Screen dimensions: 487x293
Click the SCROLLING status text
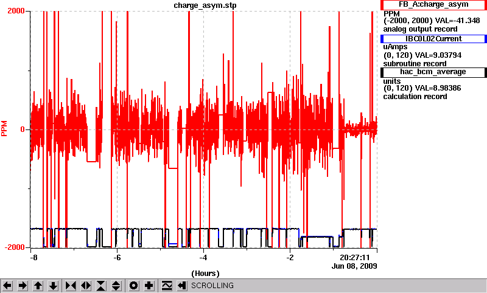(x=212, y=286)
